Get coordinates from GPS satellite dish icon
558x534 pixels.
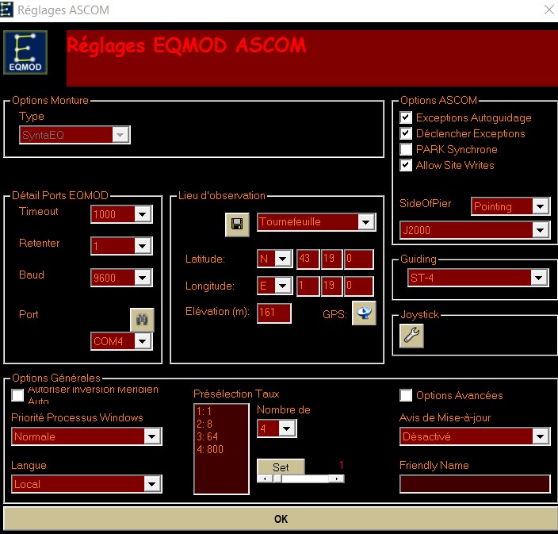click(x=364, y=313)
